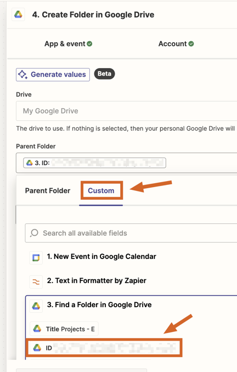Screen dimensions: 237x372
Task: Click the Generate values button
Action: [53, 75]
